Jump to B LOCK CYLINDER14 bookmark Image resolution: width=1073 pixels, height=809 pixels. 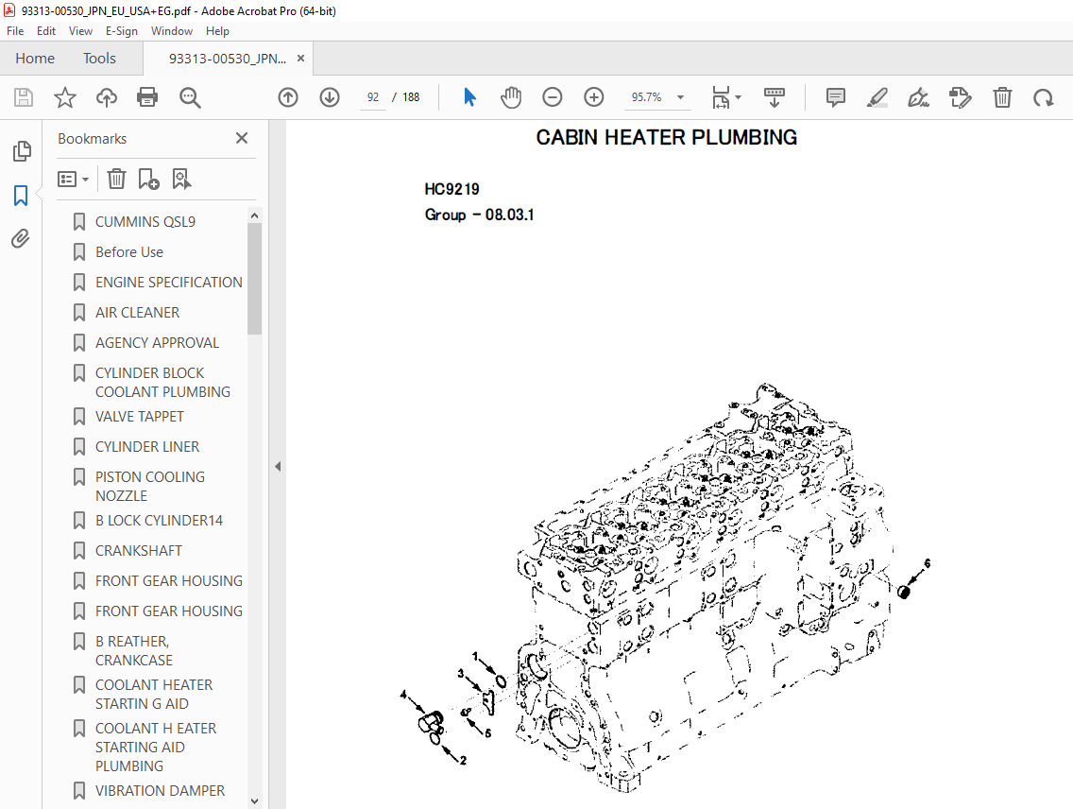[x=159, y=520]
